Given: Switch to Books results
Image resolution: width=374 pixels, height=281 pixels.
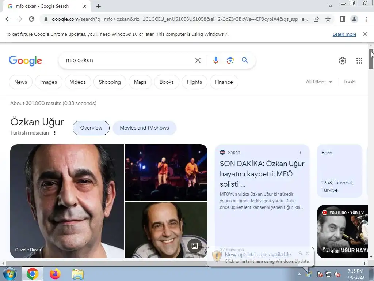Looking at the screenshot, I should pyautogui.click(x=167, y=82).
